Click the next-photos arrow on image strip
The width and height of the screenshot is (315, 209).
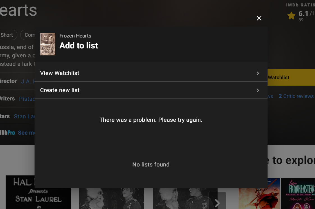tap(217, 201)
